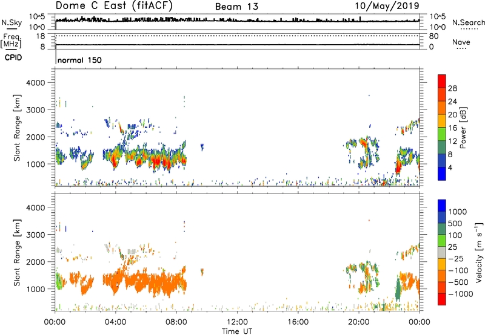Click the '4' label on the power colorbar
This screenshot has width=485, height=335.
[450, 167]
